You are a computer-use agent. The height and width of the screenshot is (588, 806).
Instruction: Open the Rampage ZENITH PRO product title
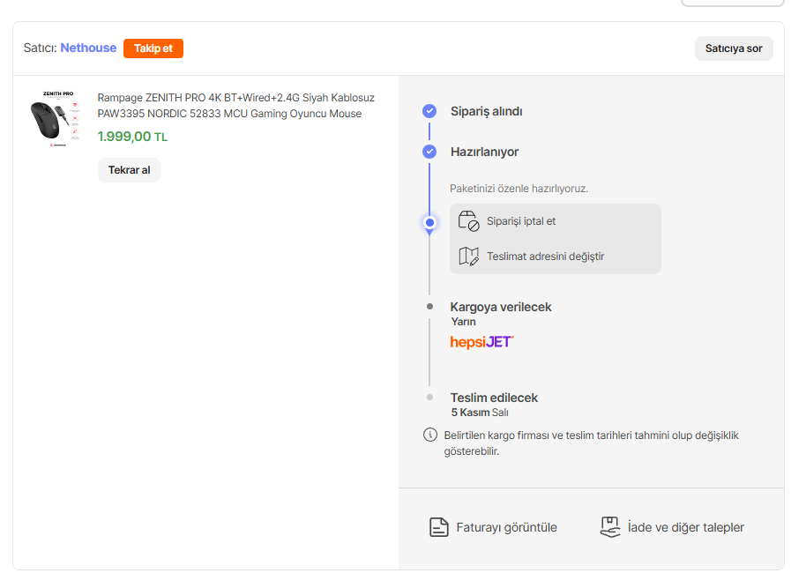pyautogui.click(x=235, y=106)
